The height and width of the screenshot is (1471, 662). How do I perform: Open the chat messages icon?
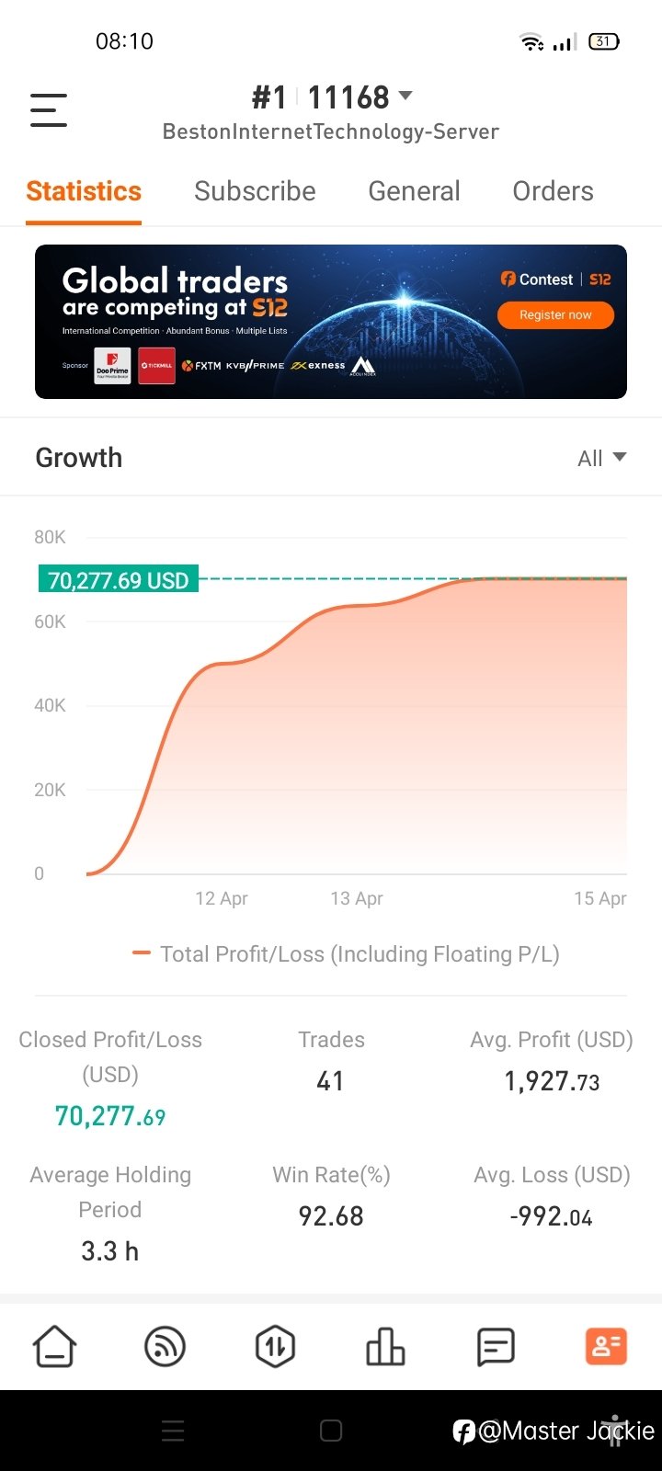496,1348
